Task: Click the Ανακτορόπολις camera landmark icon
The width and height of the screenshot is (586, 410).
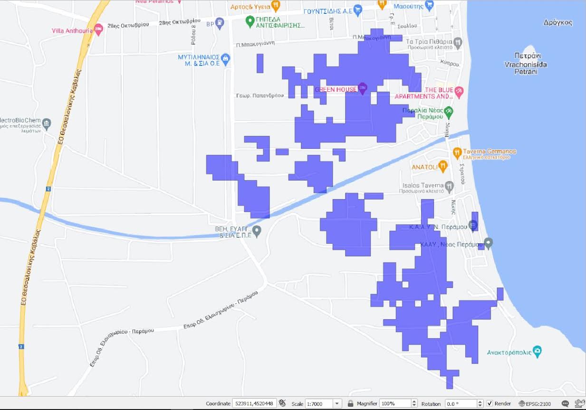Action: (538, 351)
